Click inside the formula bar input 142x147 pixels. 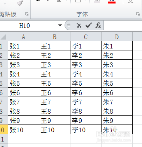pos(123,25)
